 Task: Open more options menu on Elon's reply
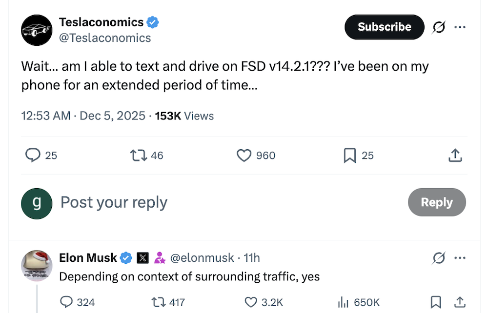tap(460, 258)
